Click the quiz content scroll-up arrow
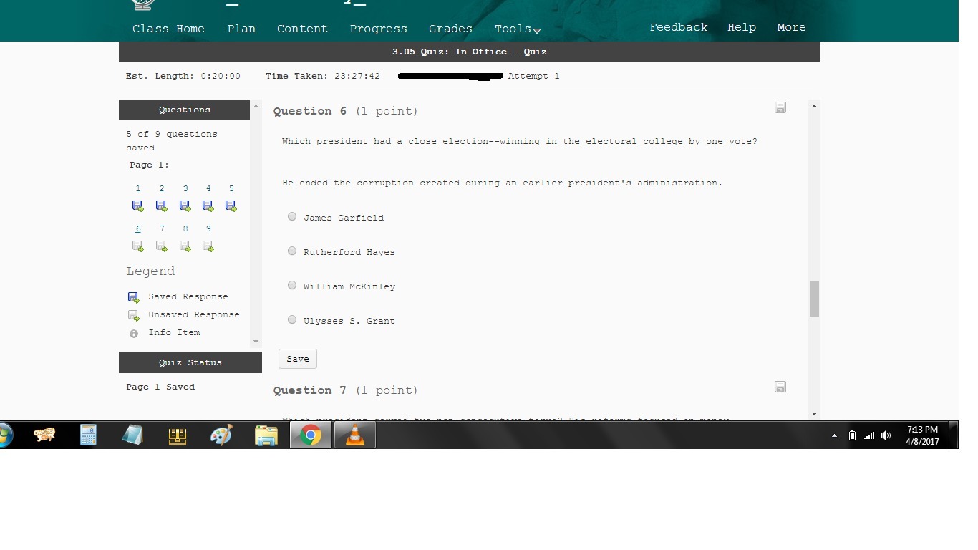Screen dimensions: 978x550 click(814, 106)
